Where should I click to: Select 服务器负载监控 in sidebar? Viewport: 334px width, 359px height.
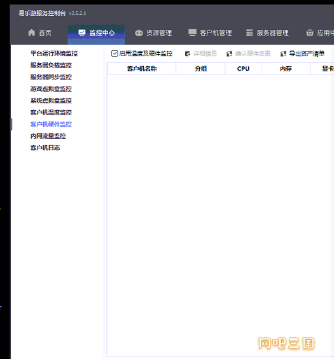(51, 66)
